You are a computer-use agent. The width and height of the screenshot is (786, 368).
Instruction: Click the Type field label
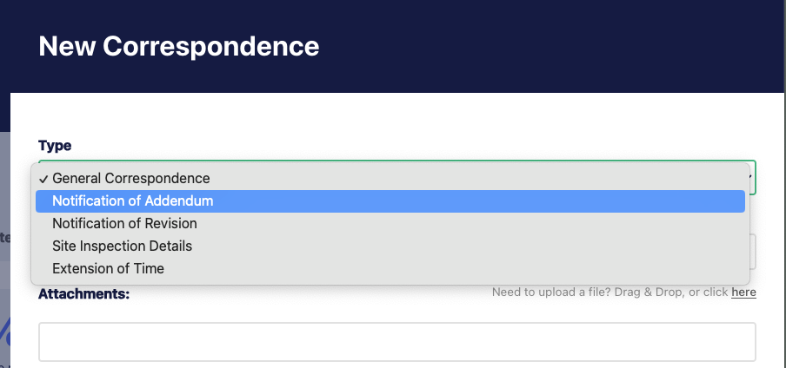tap(55, 146)
